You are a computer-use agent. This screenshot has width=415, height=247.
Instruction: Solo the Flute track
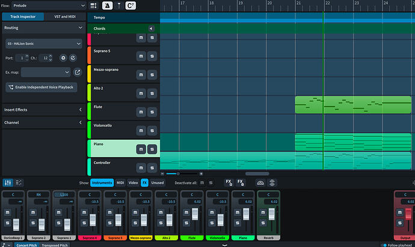[152, 112]
